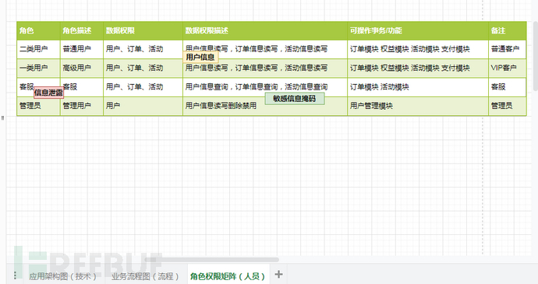Click the 角色描述 header cell
538x284 pixels.
(82, 31)
